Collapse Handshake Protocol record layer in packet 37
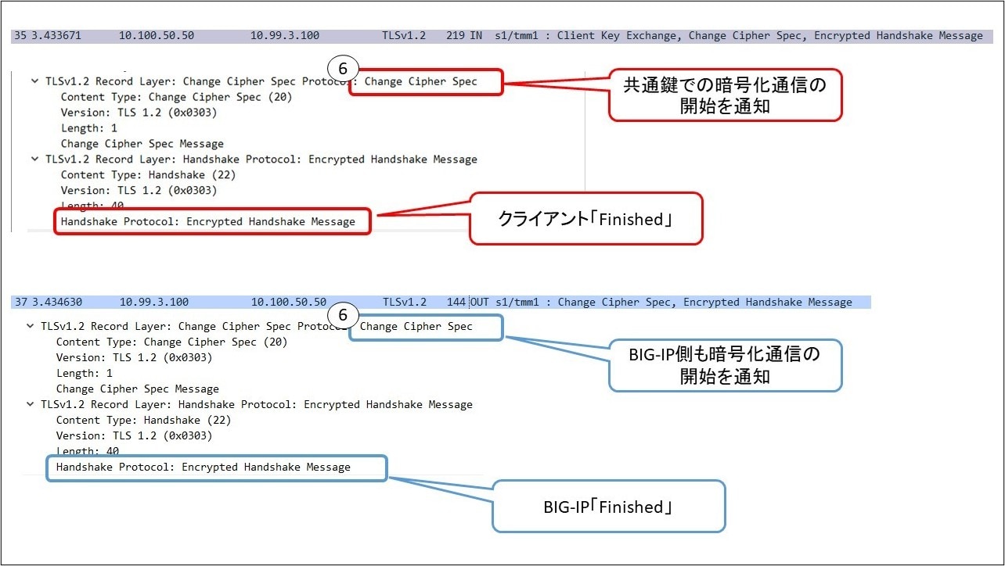Image resolution: width=1005 pixels, height=566 pixels. tap(30, 405)
